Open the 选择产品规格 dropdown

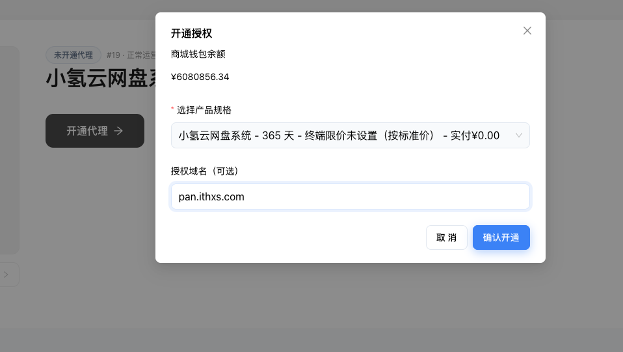(x=350, y=135)
